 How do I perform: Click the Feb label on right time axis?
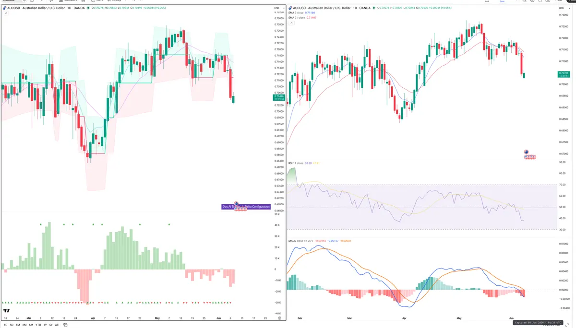tap(300, 318)
